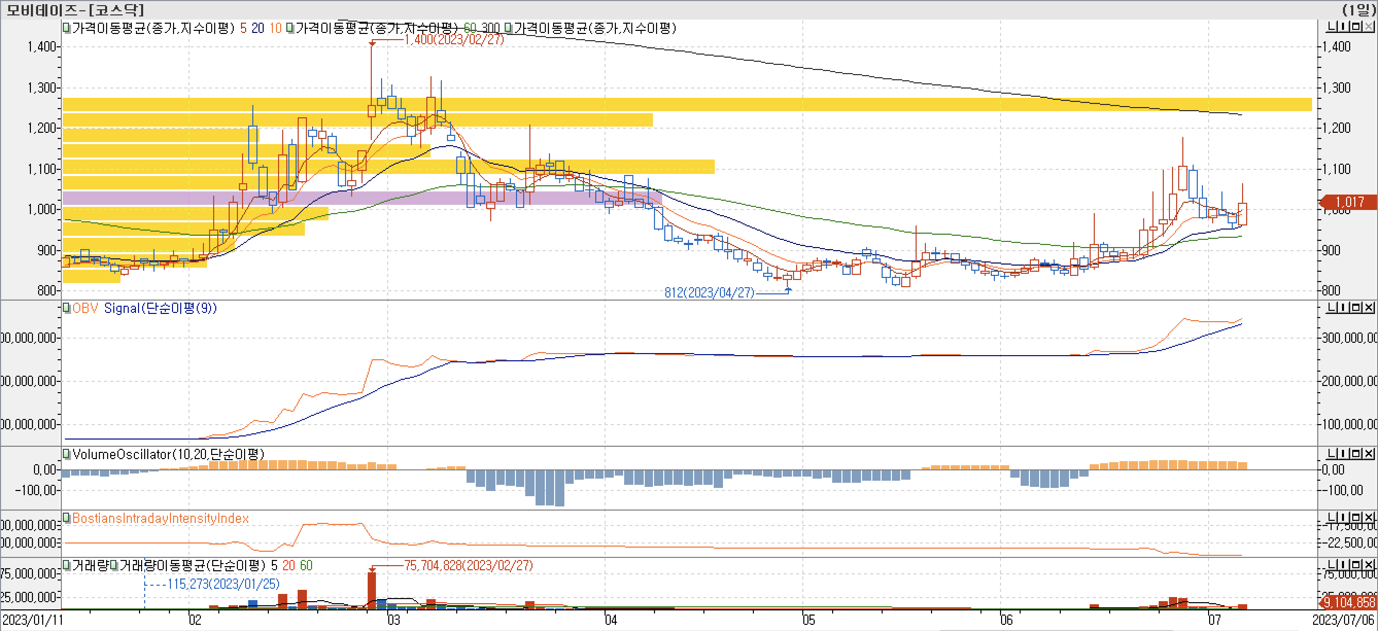The image size is (1378, 631).
Task: Toggle the VolumeOscillator label marker box
Action: click(67, 454)
